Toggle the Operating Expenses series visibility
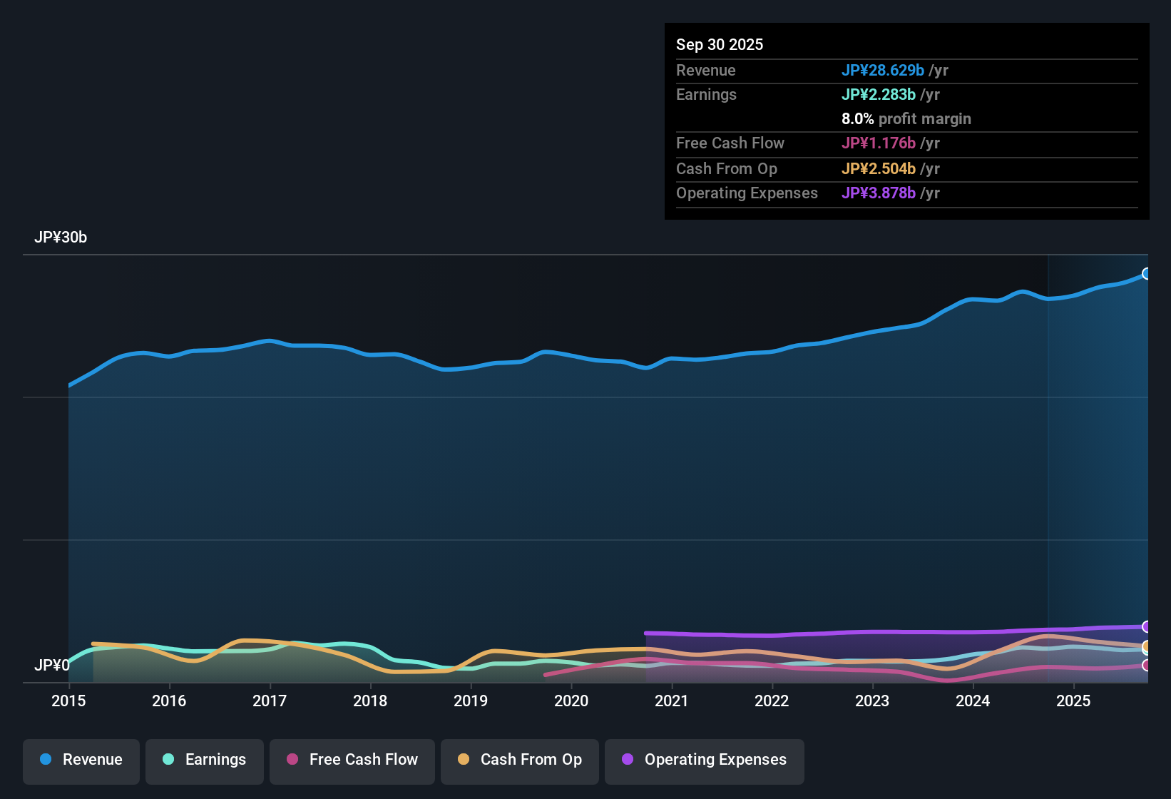 click(x=704, y=760)
